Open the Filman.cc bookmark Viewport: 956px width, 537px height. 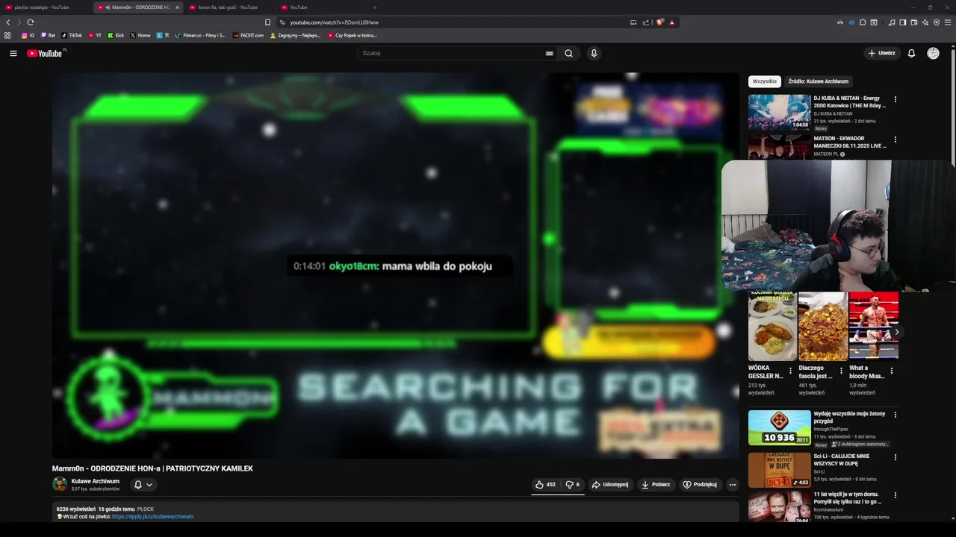click(200, 35)
